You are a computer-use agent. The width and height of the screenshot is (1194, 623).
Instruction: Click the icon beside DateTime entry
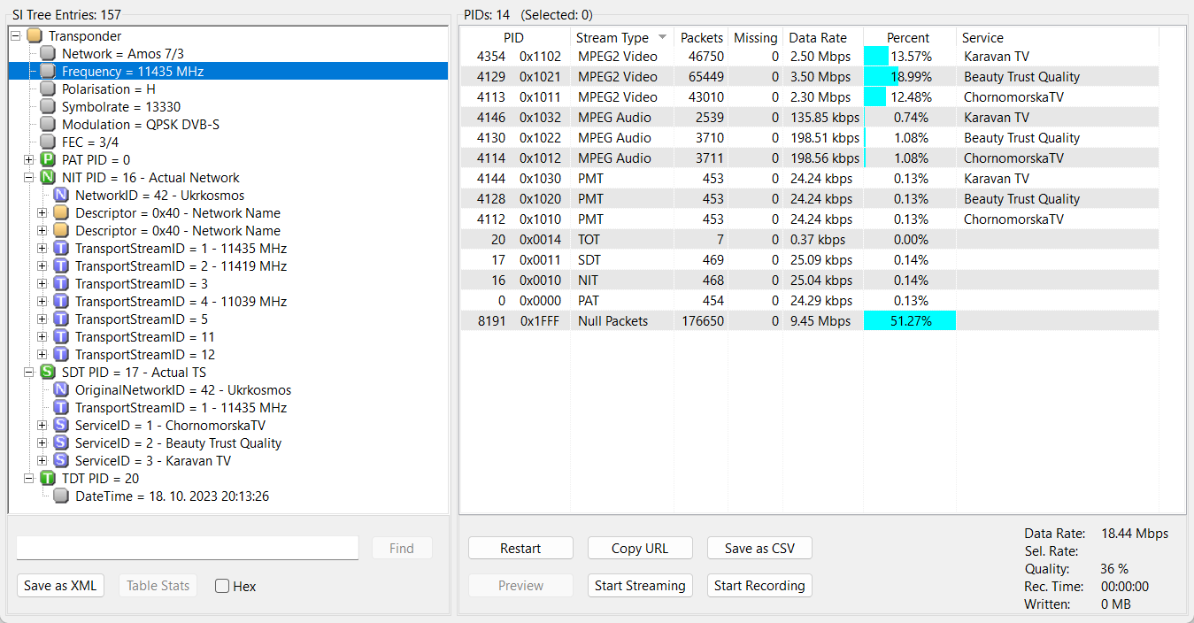click(x=60, y=496)
